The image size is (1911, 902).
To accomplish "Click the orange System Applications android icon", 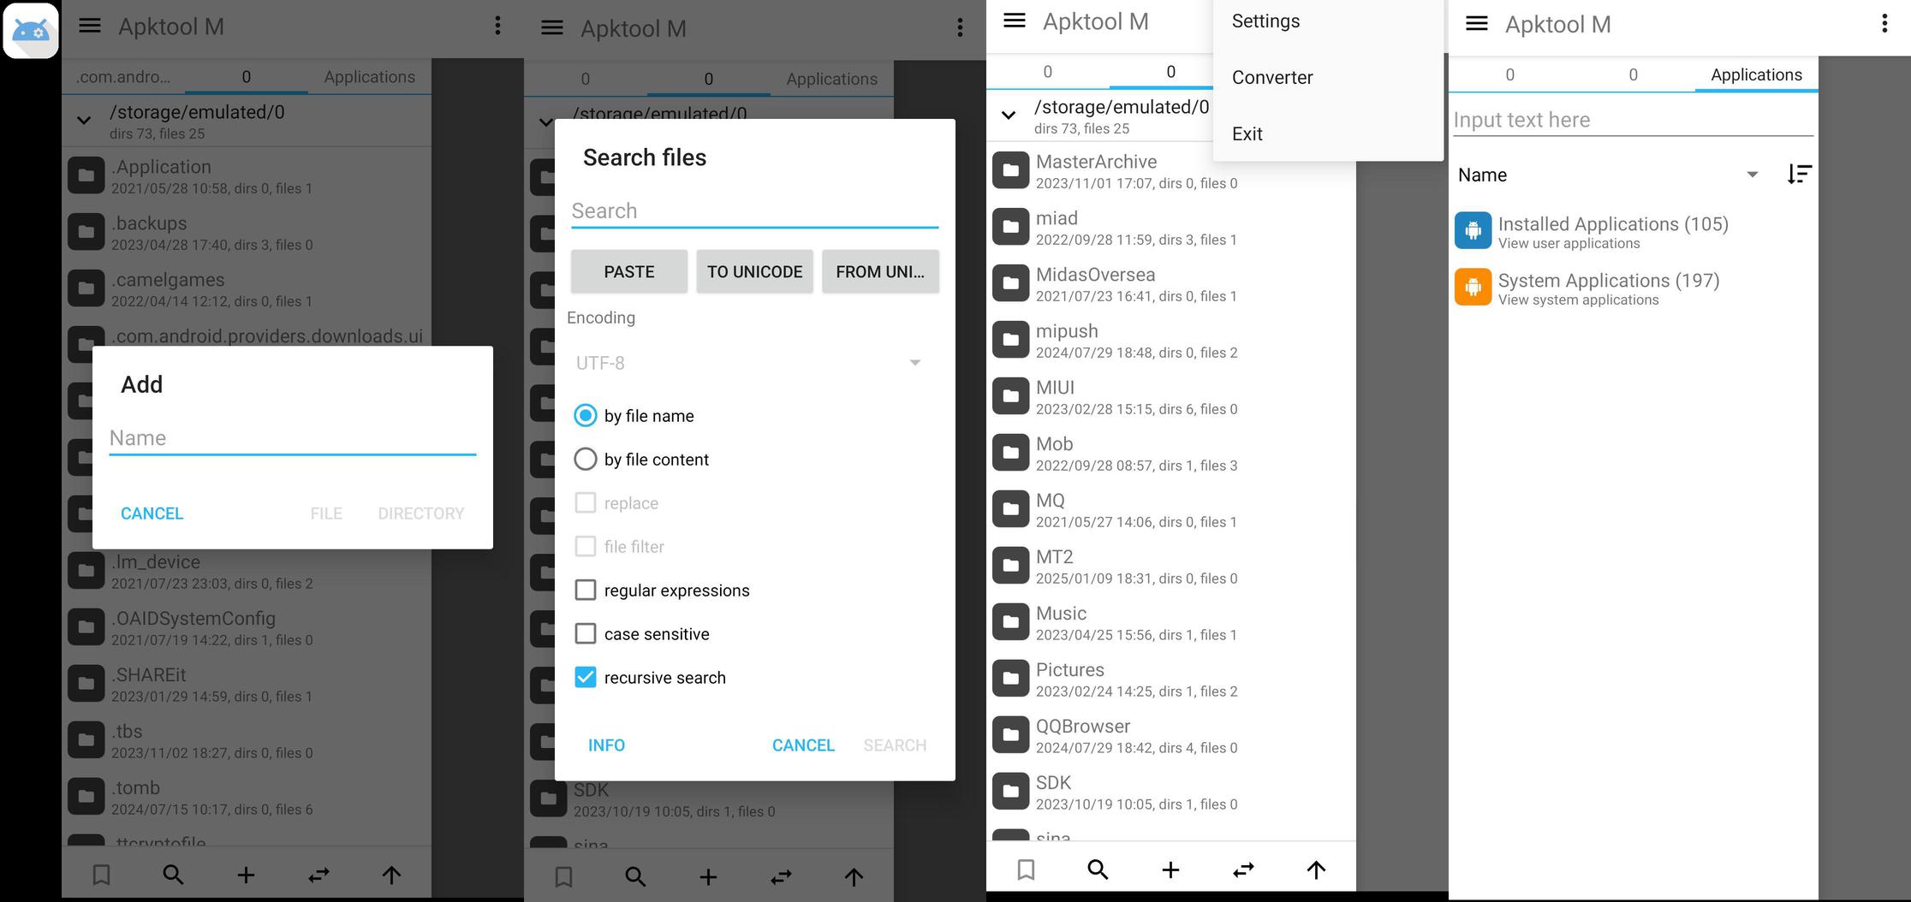I will coord(1473,288).
